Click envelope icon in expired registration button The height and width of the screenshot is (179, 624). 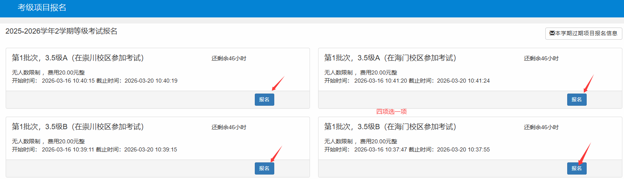(x=552, y=33)
